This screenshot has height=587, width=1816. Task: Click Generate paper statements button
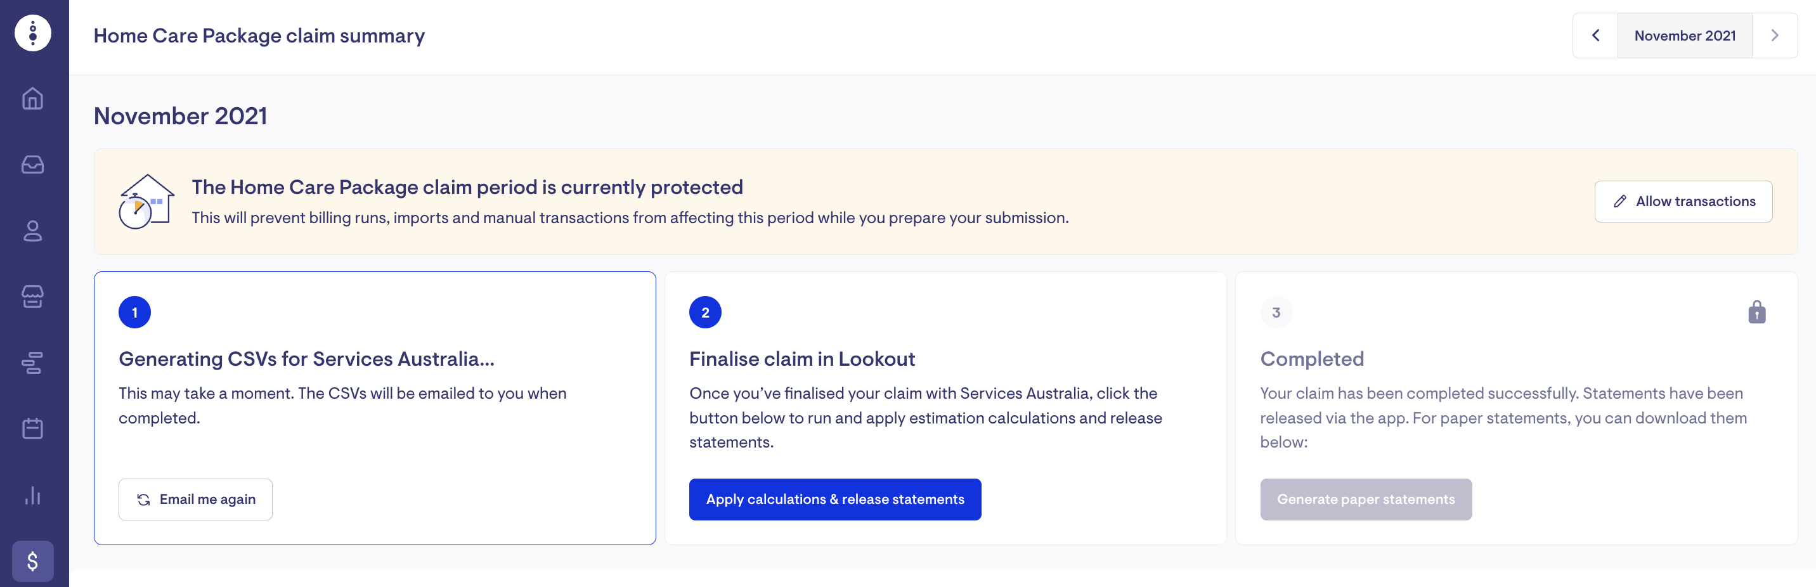click(1366, 500)
